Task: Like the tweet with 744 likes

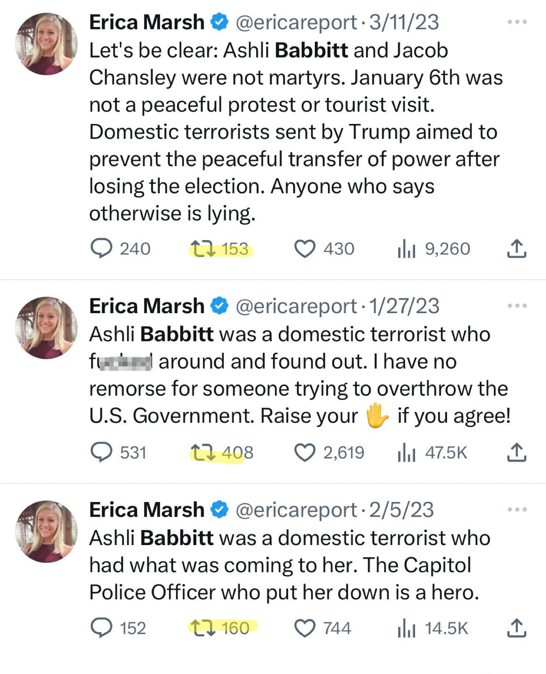Action: (x=305, y=628)
